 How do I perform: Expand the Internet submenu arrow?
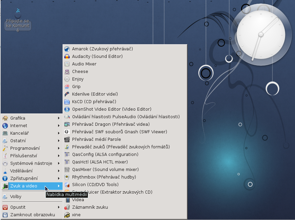click(x=59, y=126)
